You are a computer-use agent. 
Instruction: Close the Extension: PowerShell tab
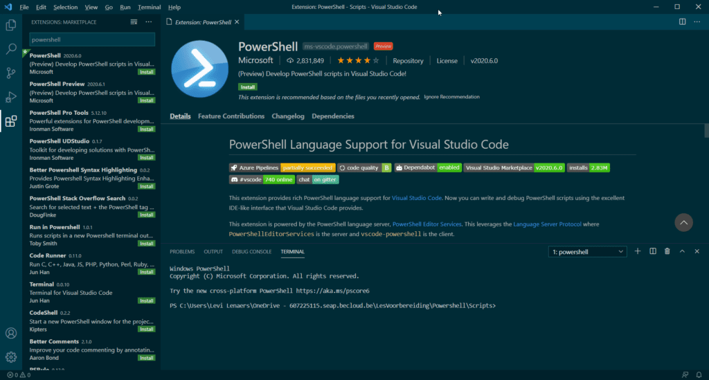(237, 21)
